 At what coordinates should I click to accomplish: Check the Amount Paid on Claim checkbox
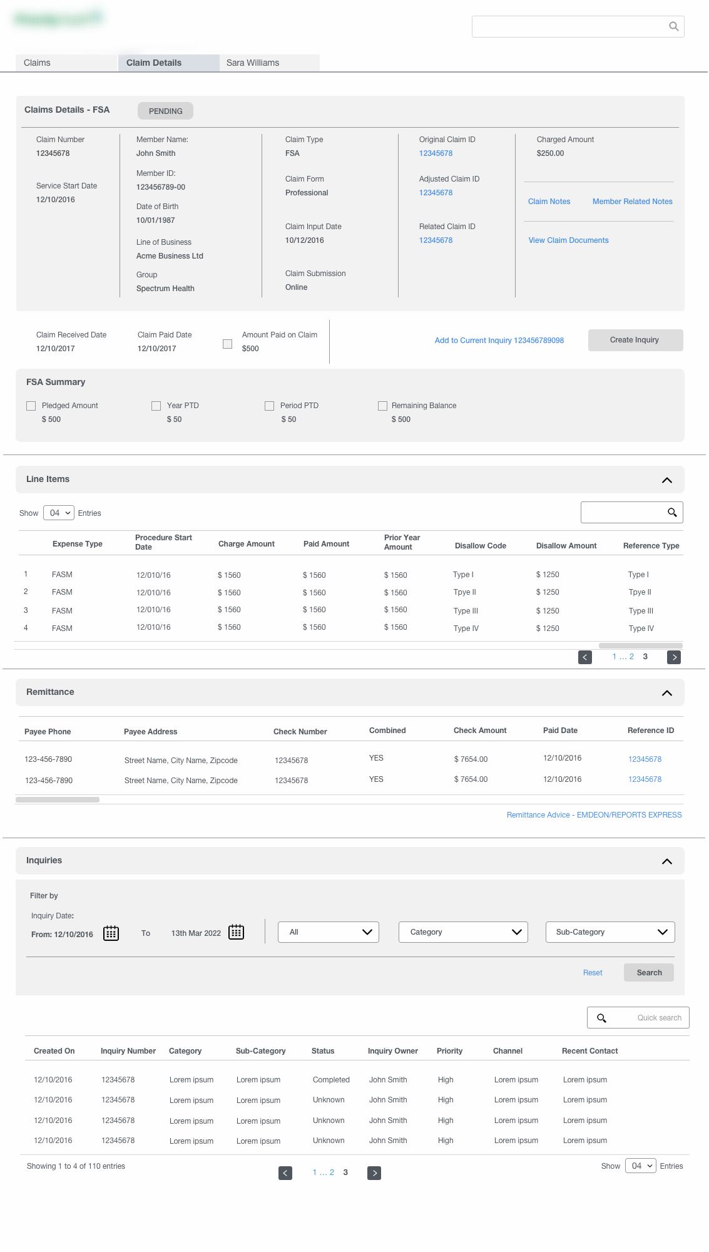(228, 344)
